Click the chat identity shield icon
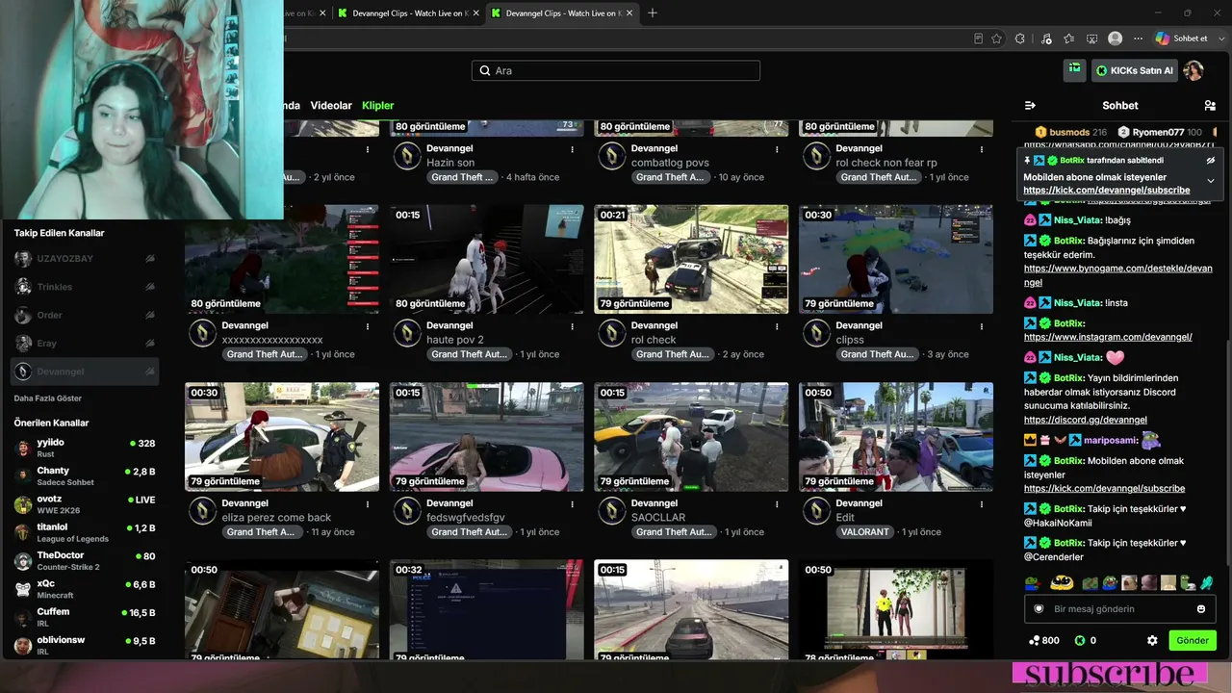The image size is (1232, 693). pyautogui.click(x=1039, y=608)
